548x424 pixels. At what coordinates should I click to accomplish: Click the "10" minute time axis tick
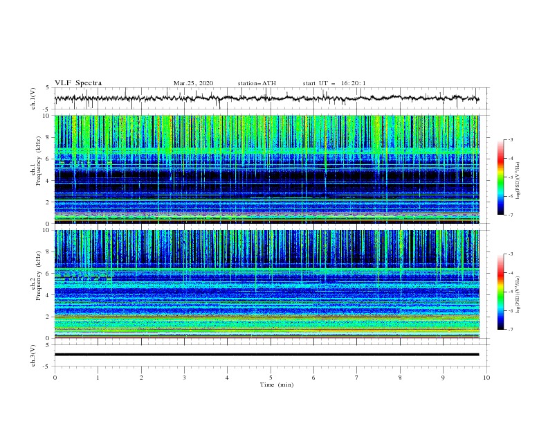click(x=486, y=378)
